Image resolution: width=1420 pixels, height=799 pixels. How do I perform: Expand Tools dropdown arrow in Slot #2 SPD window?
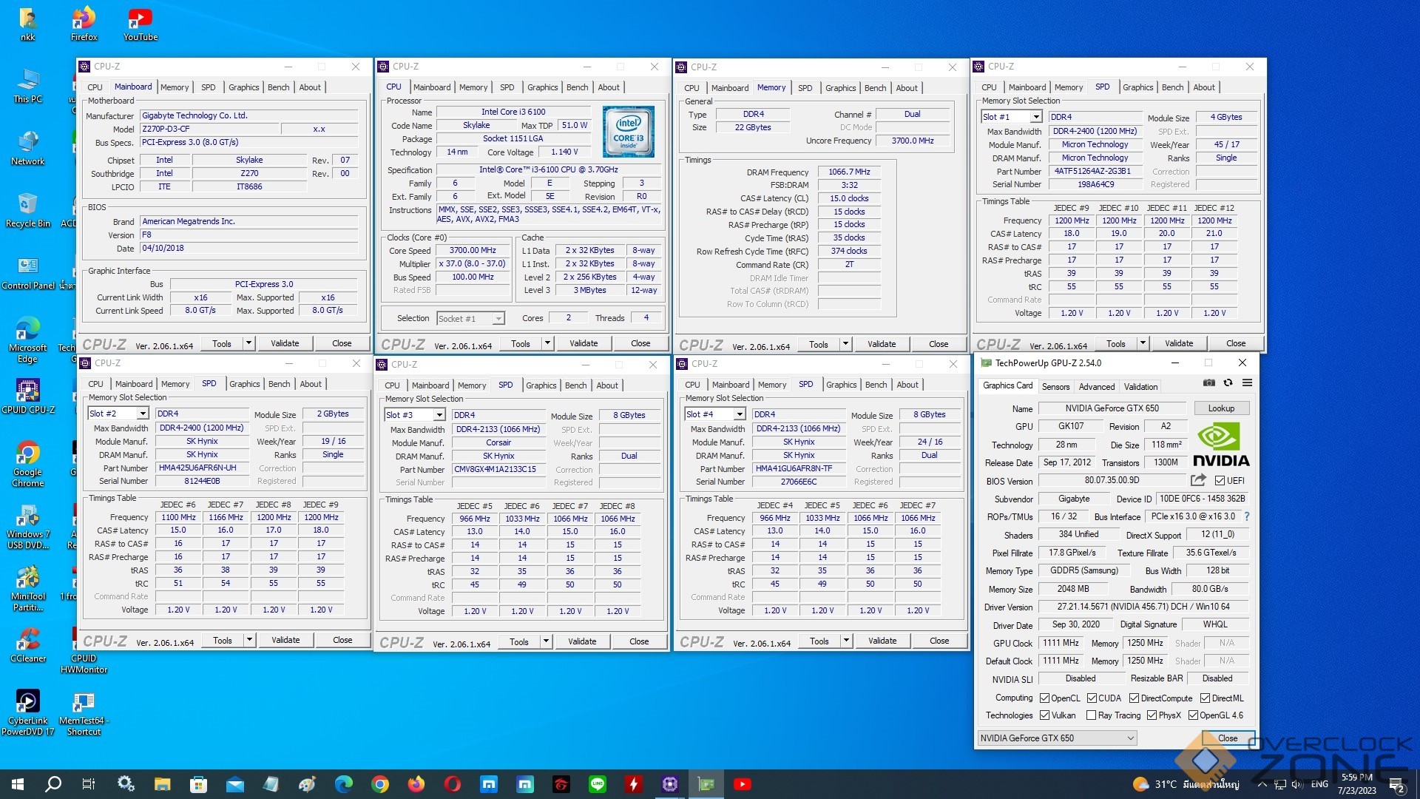pyautogui.click(x=250, y=640)
